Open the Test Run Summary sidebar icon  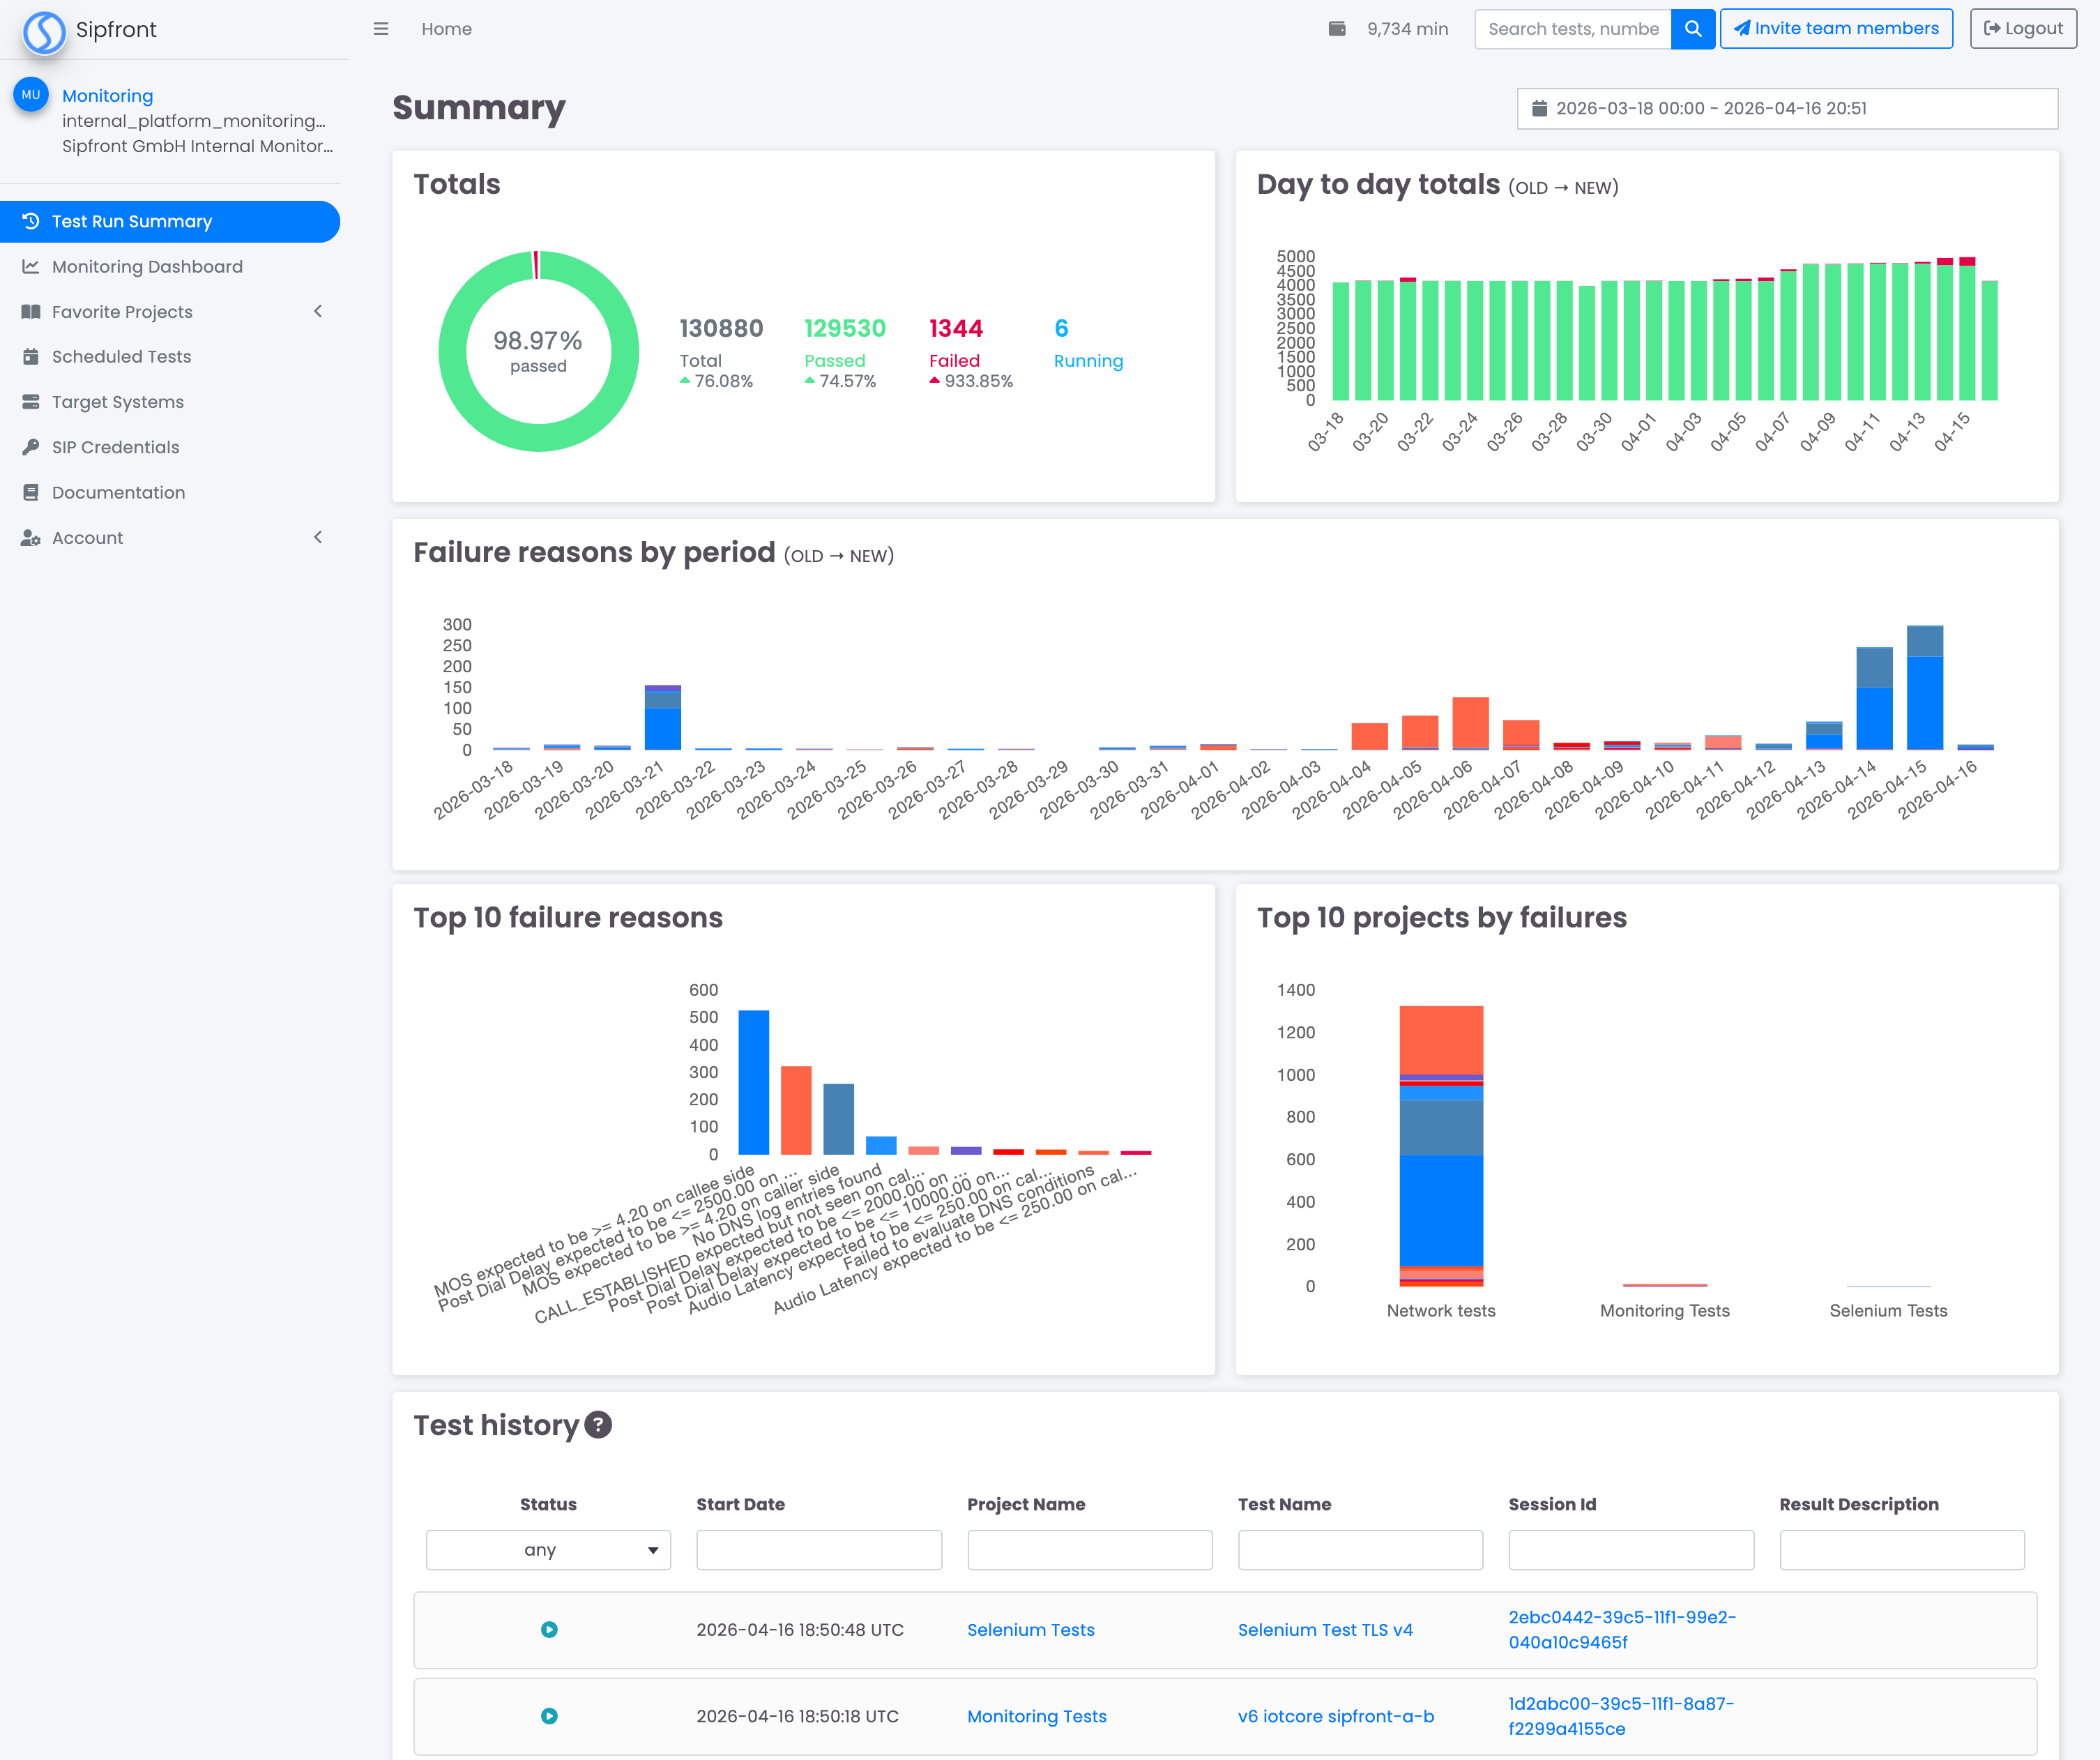pyautogui.click(x=31, y=221)
